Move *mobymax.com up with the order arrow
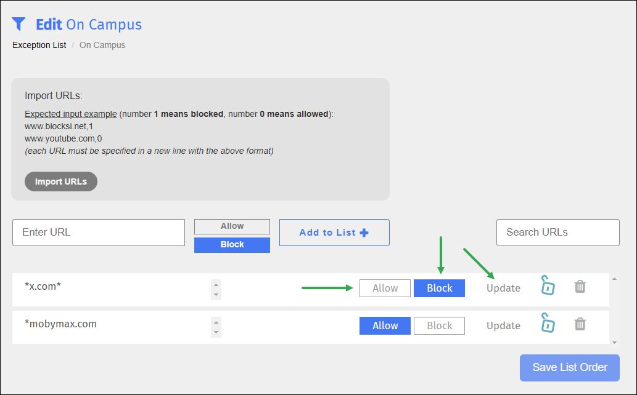Screen dimensions: 637x395 click(x=216, y=322)
